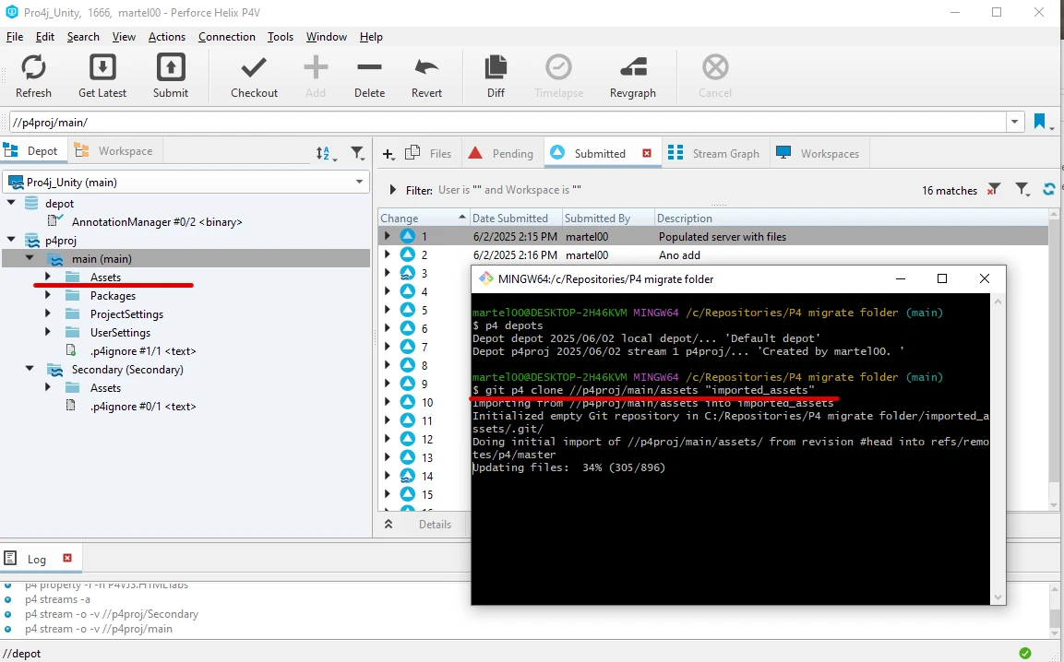Close the Submitted tab
Image resolution: width=1064 pixels, height=662 pixels.
(647, 153)
